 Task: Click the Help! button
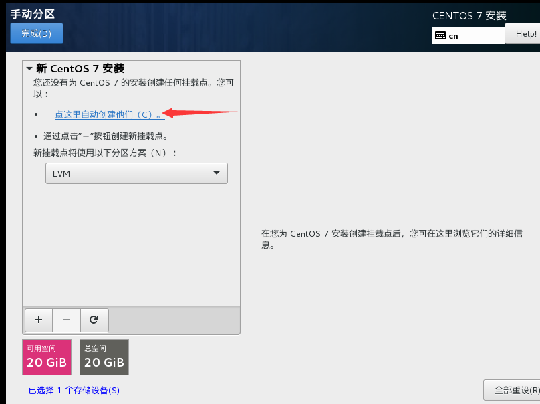pyautogui.click(x=523, y=34)
